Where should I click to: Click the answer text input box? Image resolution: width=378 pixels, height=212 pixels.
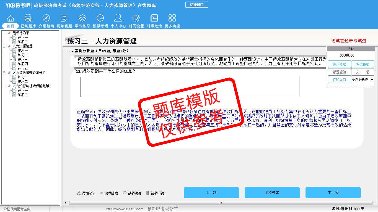click(x=190, y=87)
